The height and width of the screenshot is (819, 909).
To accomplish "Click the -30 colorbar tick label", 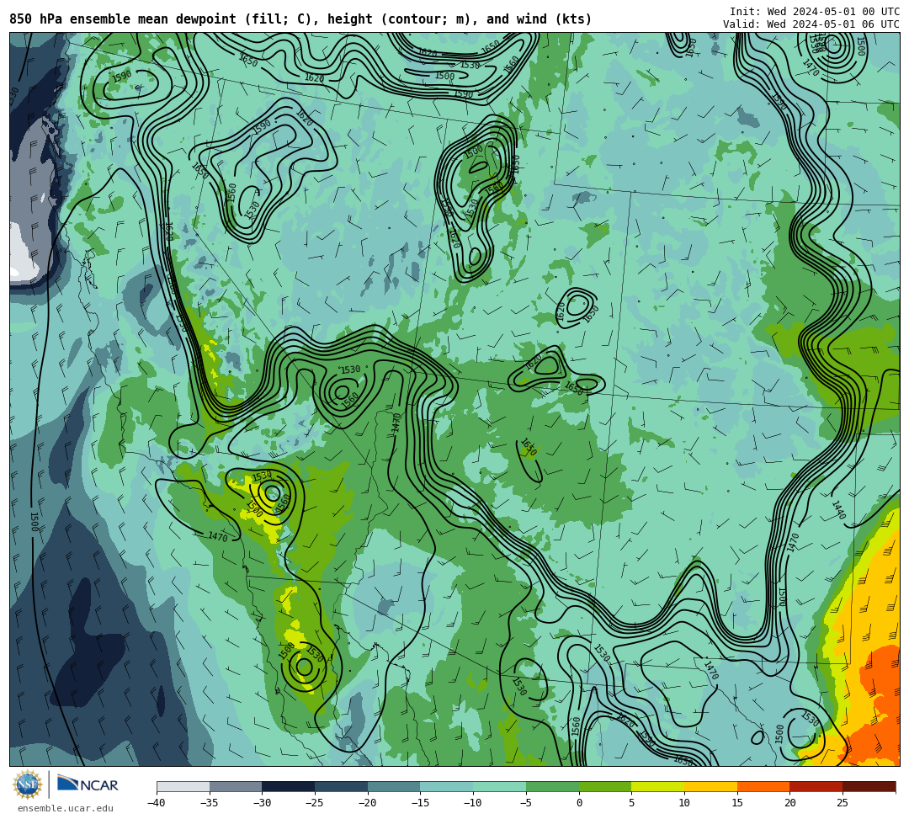I will click(x=262, y=803).
